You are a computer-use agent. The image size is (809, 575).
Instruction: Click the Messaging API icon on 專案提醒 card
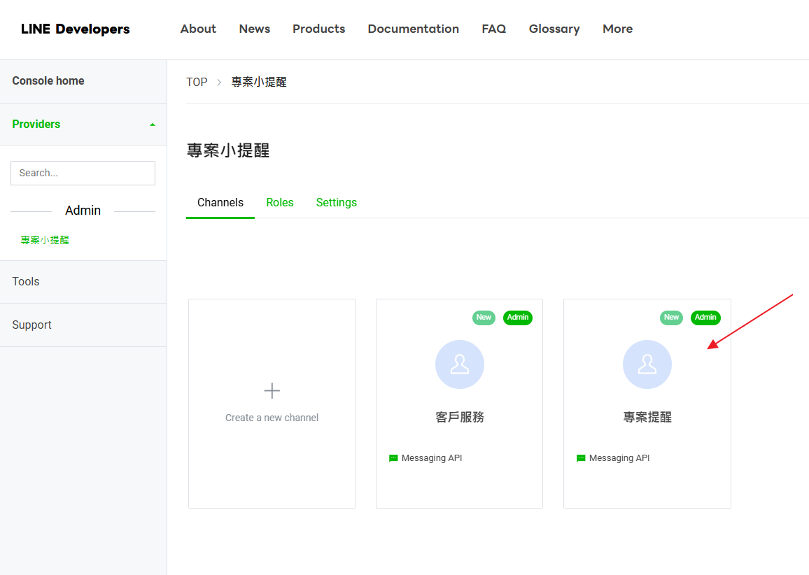pos(581,458)
